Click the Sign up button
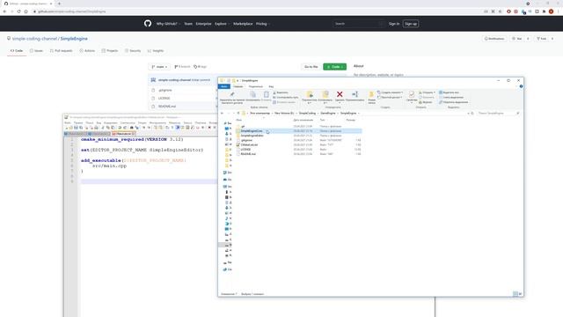Image resolution: width=563 pixels, height=317 pixels. (x=411, y=24)
